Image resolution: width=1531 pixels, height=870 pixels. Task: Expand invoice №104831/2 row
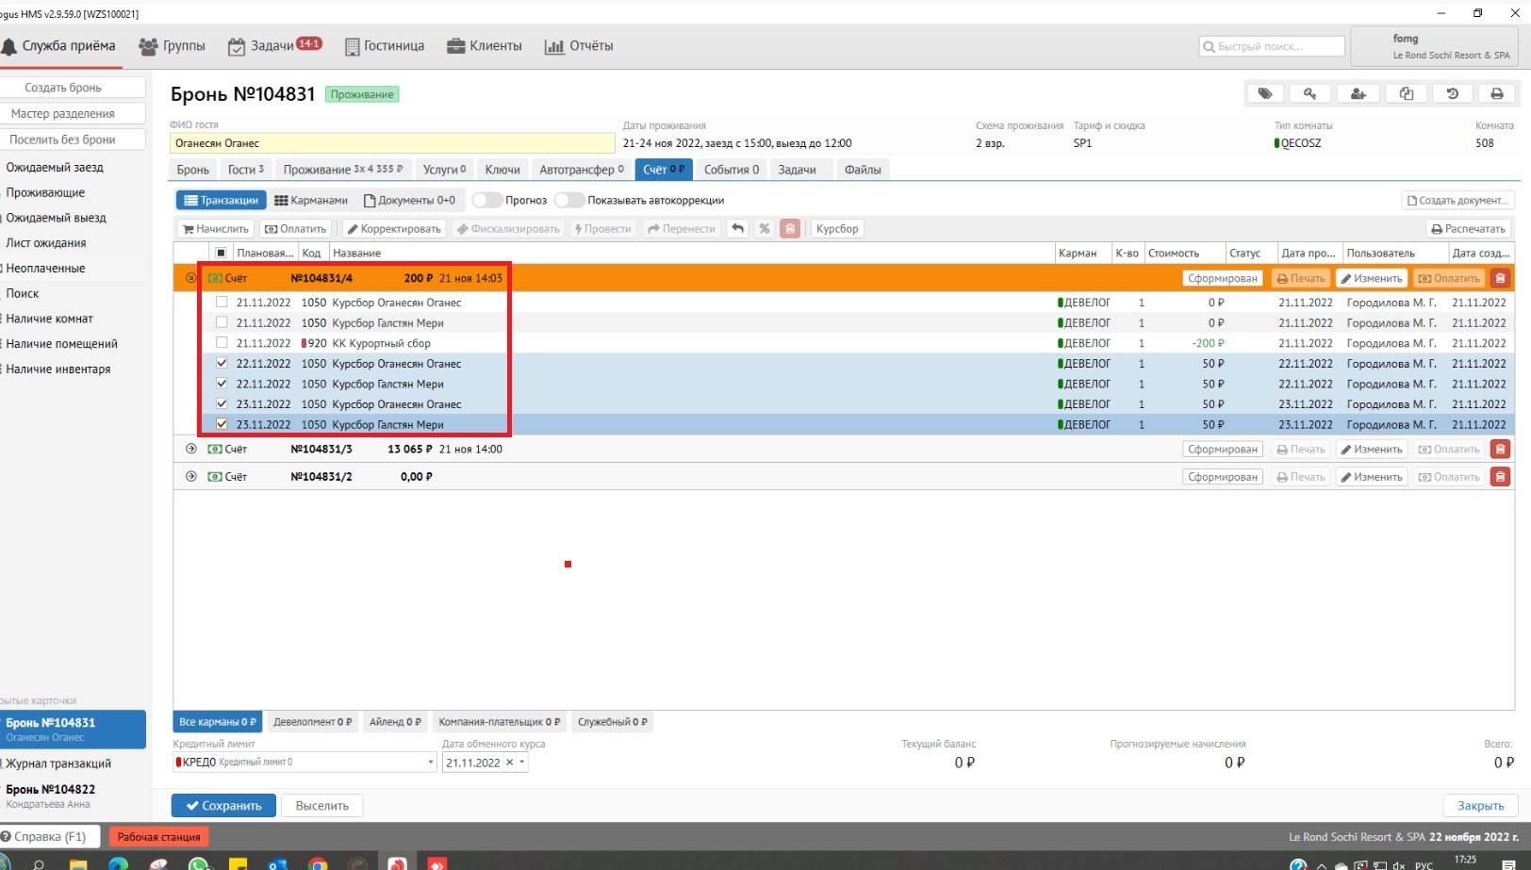pos(191,477)
